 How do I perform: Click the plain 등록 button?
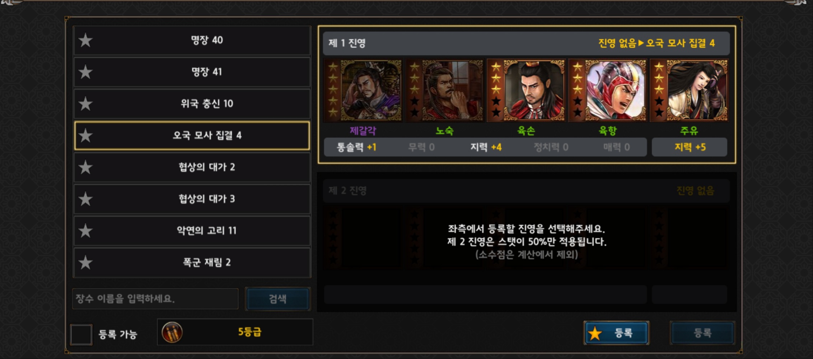(702, 333)
